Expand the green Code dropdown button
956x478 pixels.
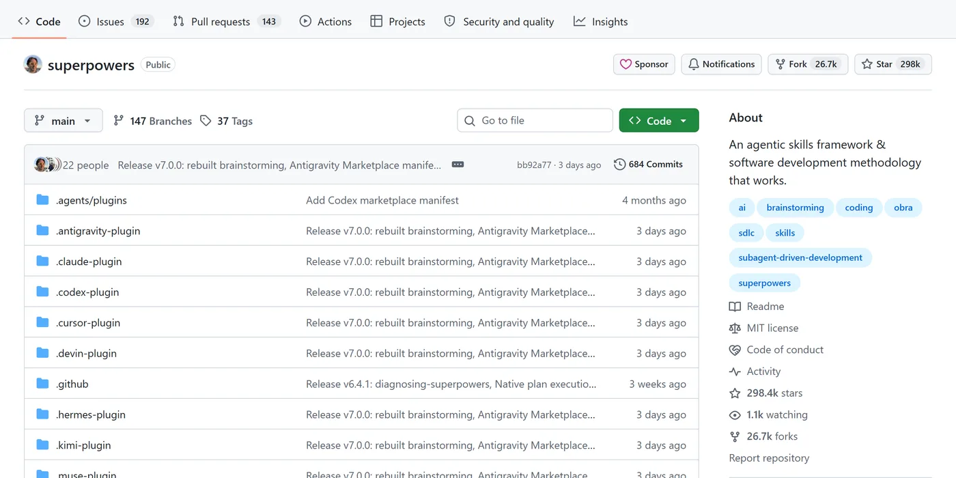point(659,120)
